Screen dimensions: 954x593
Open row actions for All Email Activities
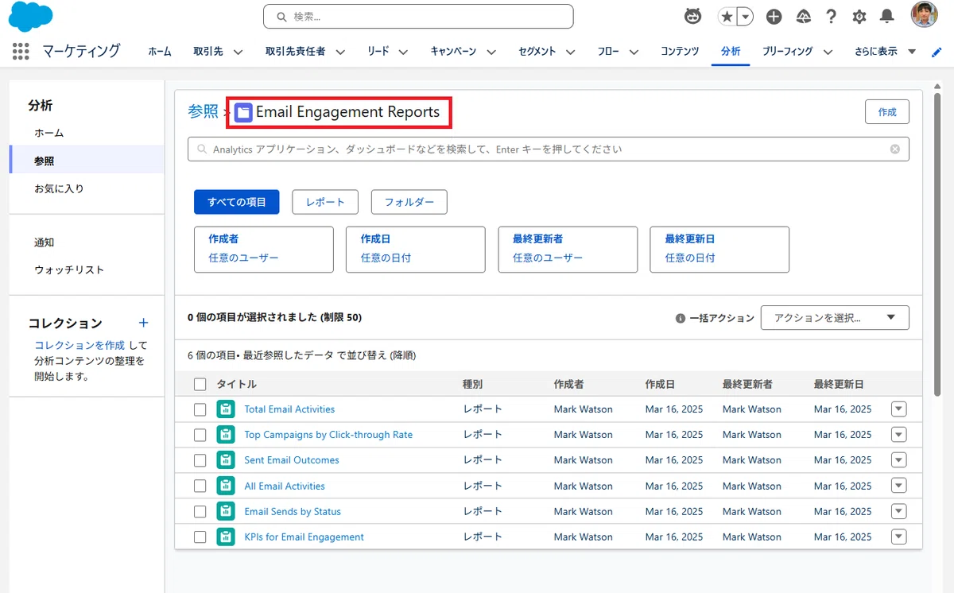[899, 486]
